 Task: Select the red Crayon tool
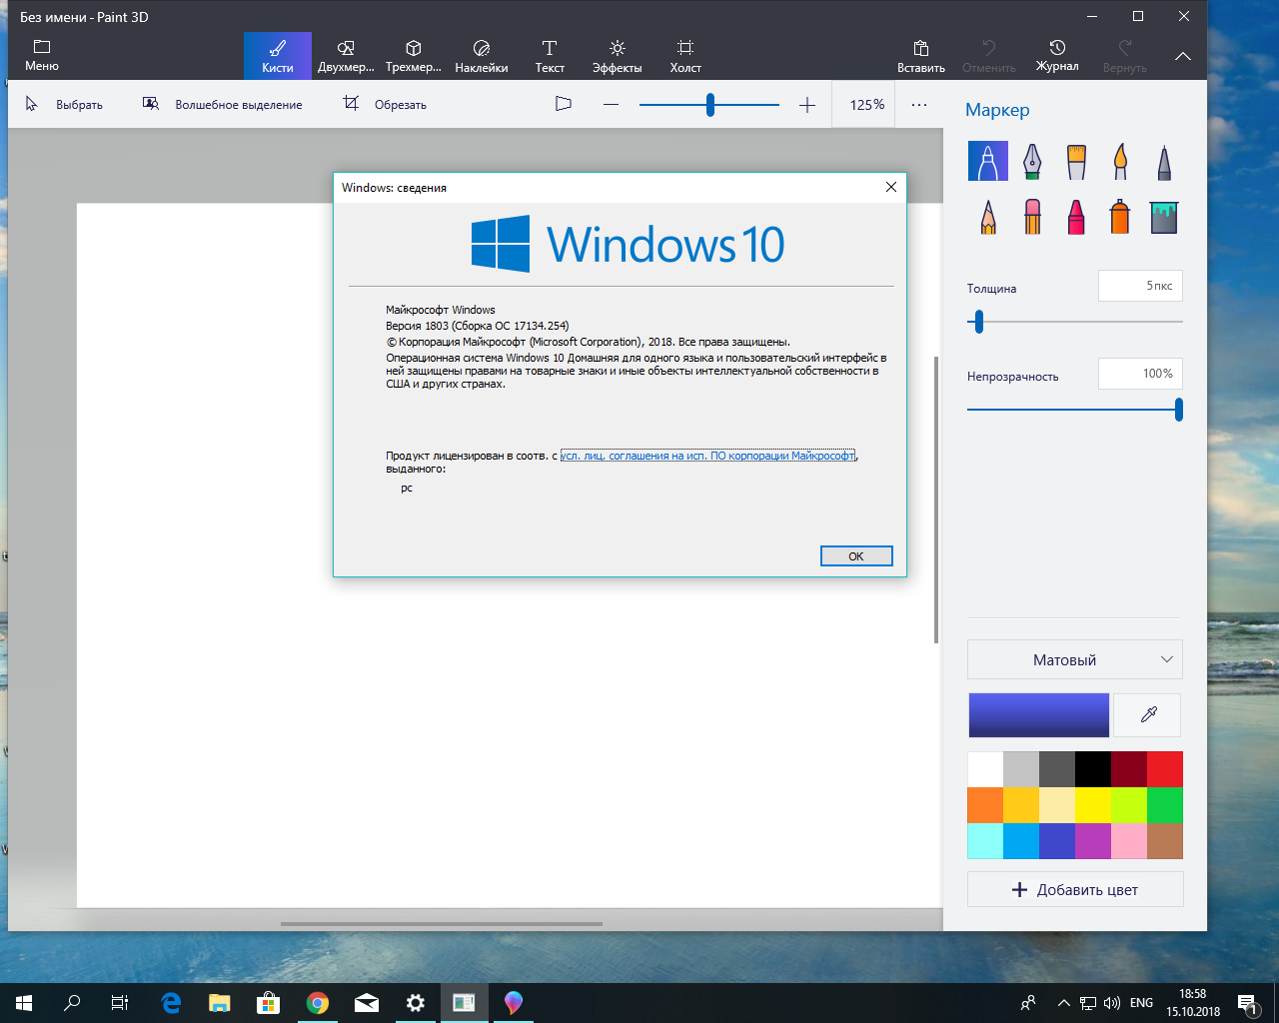pyautogui.click(x=1076, y=216)
